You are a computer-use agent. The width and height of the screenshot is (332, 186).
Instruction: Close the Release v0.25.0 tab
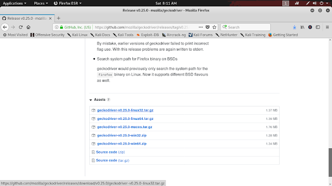(x=50, y=19)
